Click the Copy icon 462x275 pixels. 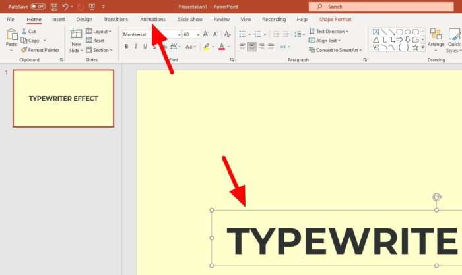coord(24,41)
